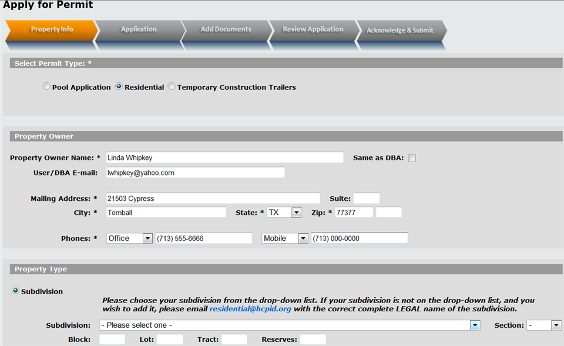Focus the Reserves input field

coord(313,339)
